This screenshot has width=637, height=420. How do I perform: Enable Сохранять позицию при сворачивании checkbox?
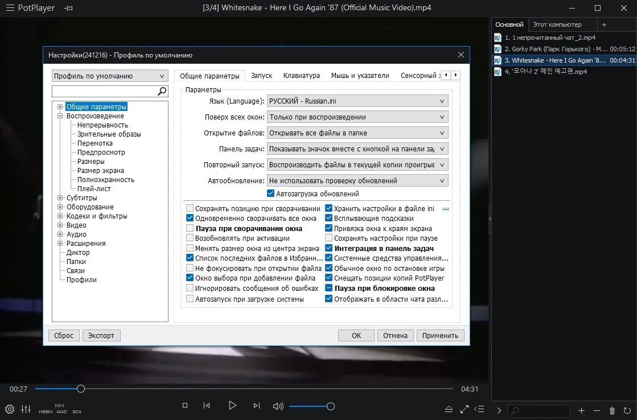190,208
